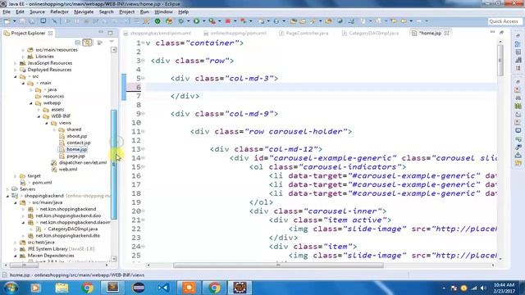The height and width of the screenshot is (295, 525).
Task: Open the Run menu
Action: [144, 11]
